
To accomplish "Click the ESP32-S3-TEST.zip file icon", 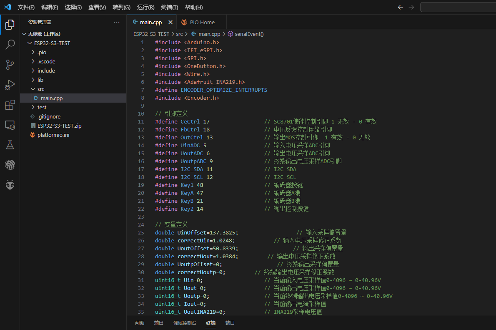I will tap(33, 126).
